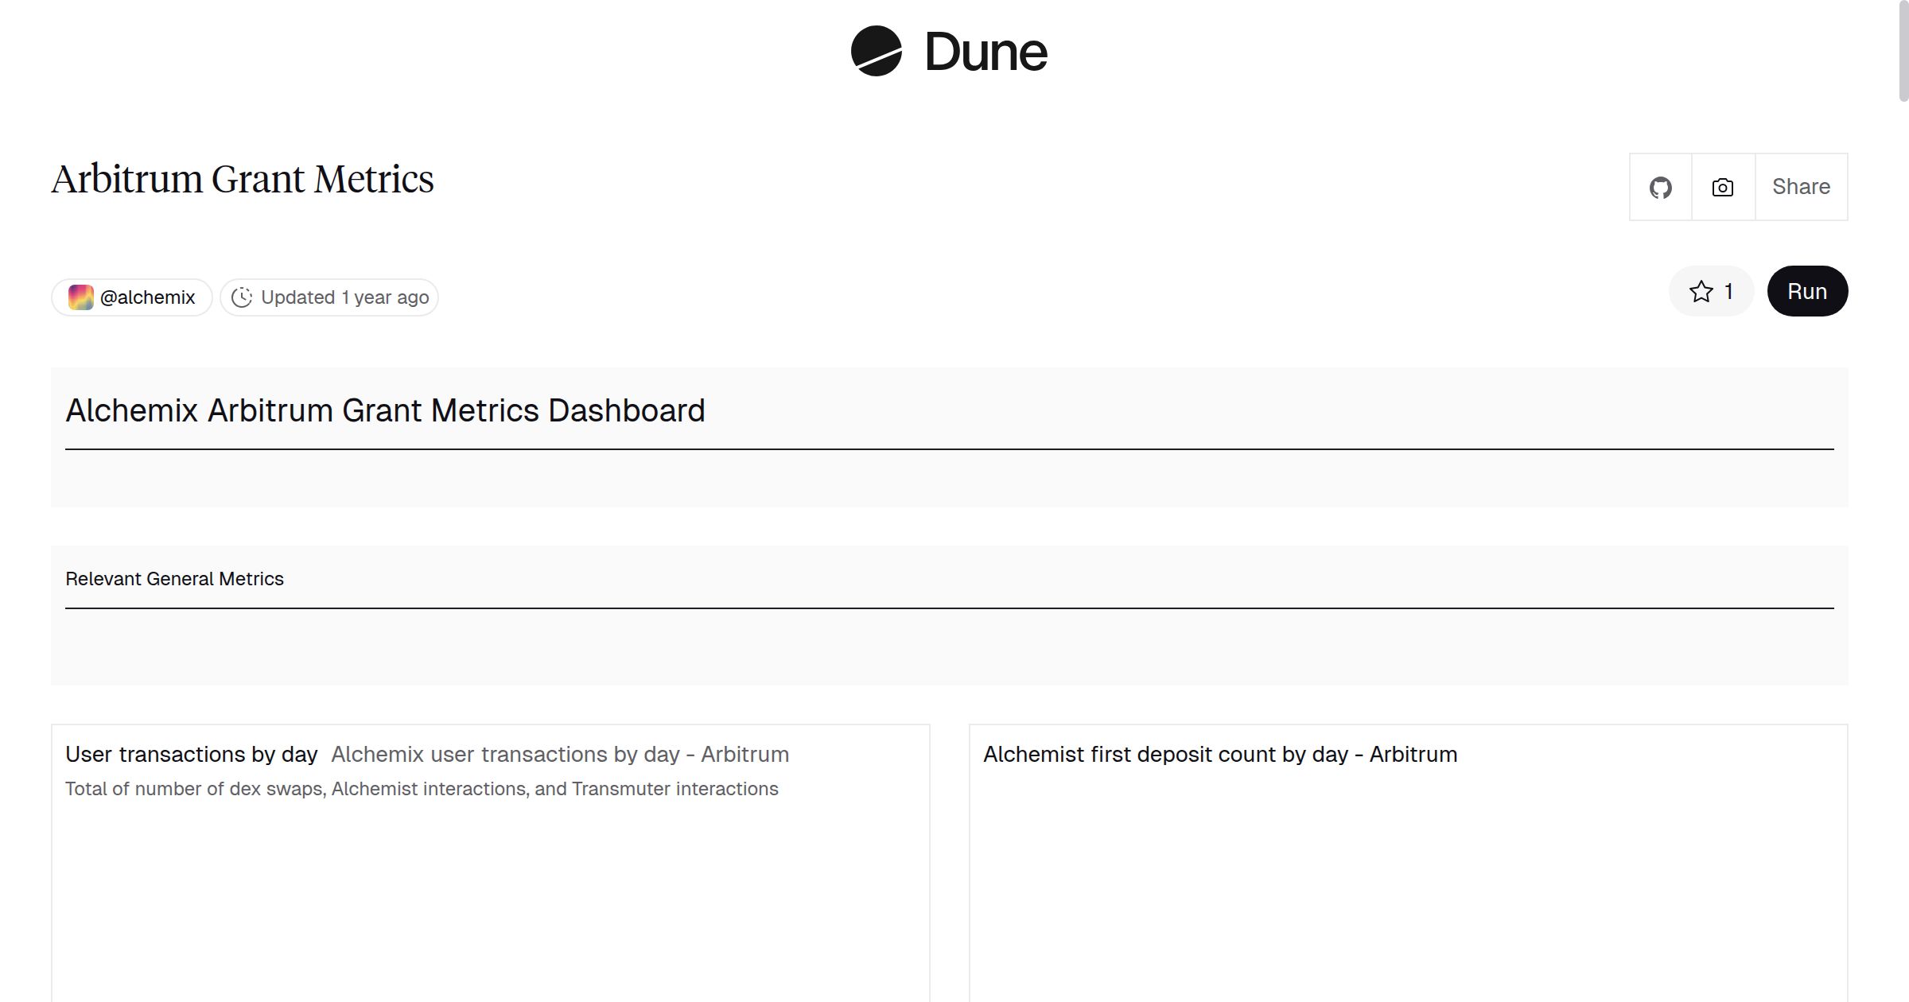Viewport: 1909px width, 1002px height.
Task: Click the dex swaps description text
Action: [422, 789]
